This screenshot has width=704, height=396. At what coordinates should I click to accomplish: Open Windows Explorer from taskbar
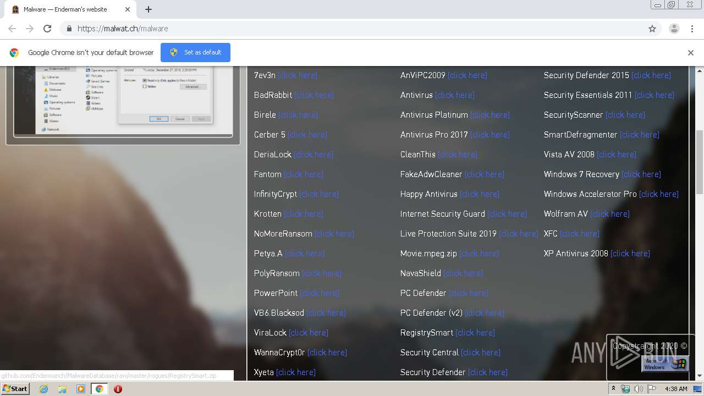point(62,389)
